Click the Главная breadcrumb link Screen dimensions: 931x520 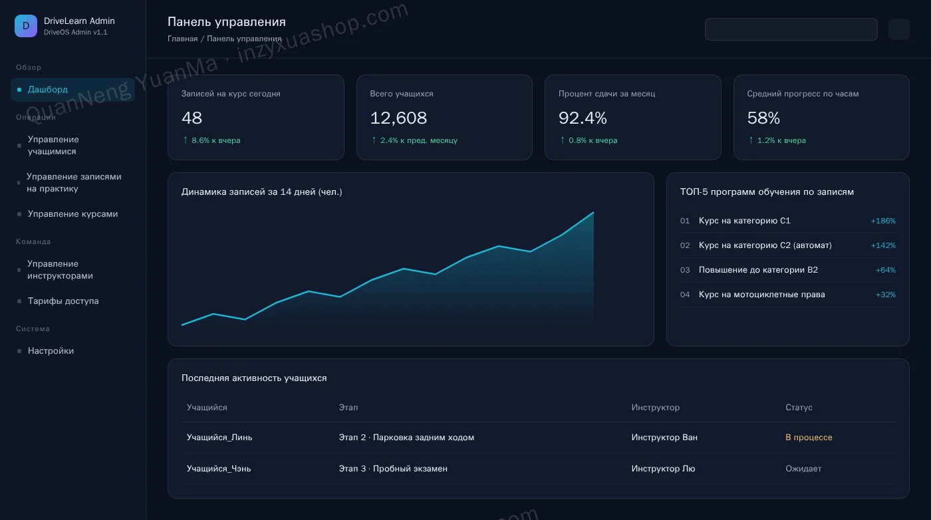[182, 39]
